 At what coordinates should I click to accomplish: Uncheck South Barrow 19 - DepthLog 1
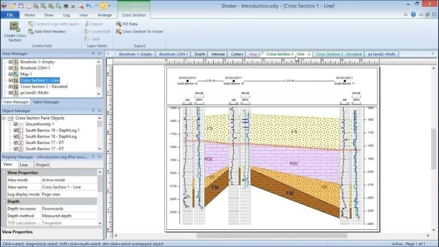[x=15, y=130]
